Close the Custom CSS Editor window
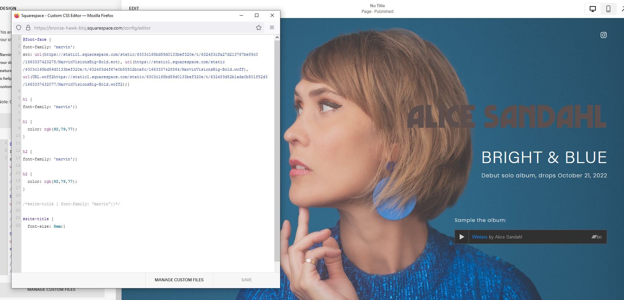The width and height of the screenshot is (624, 300). click(x=272, y=15)
